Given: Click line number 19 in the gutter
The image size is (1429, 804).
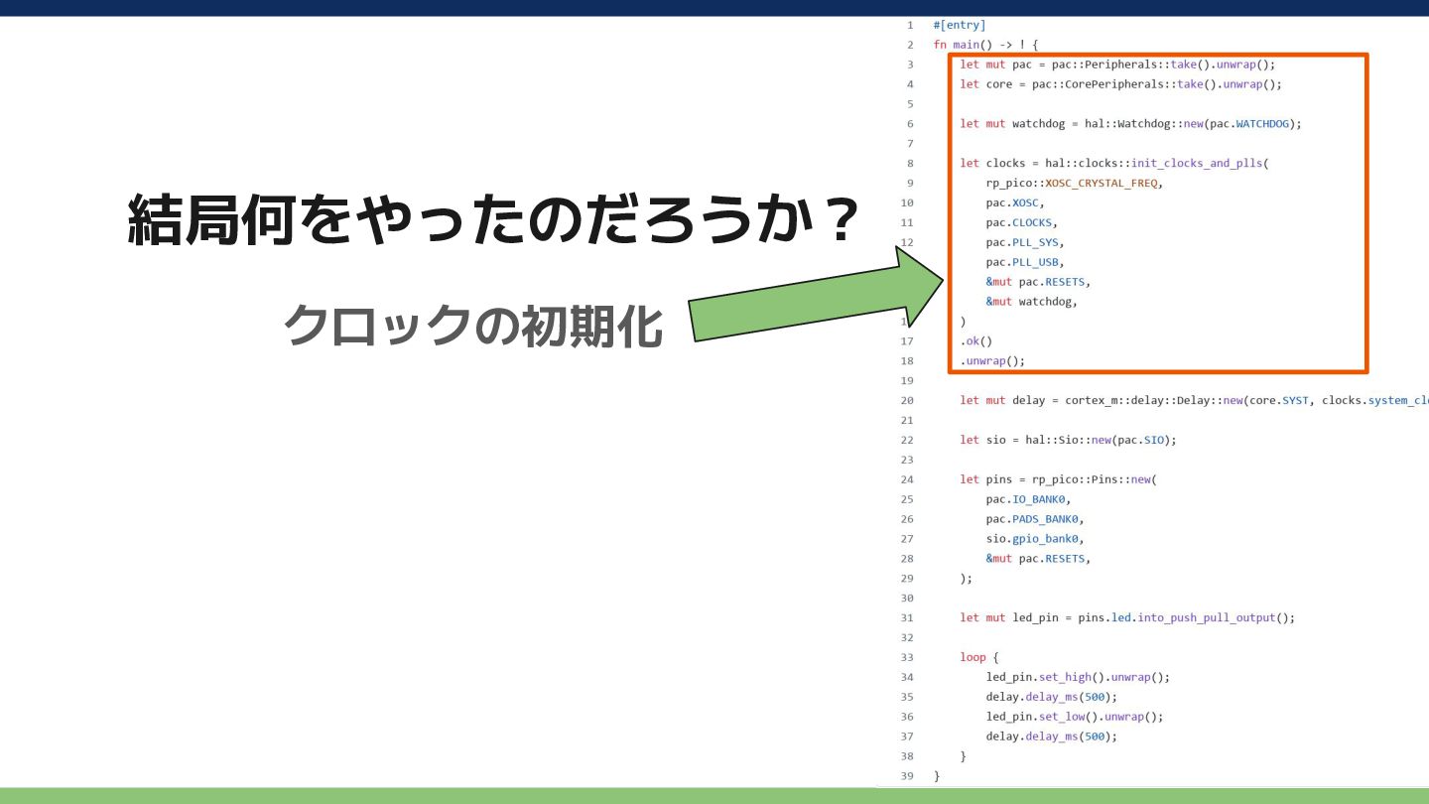Looking at the screenshot, I should tap(907, 380).
